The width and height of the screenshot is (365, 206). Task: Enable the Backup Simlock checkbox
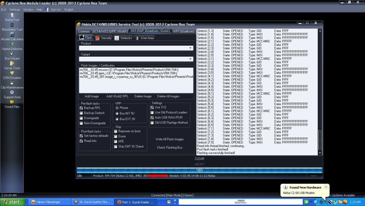point(81,113)
